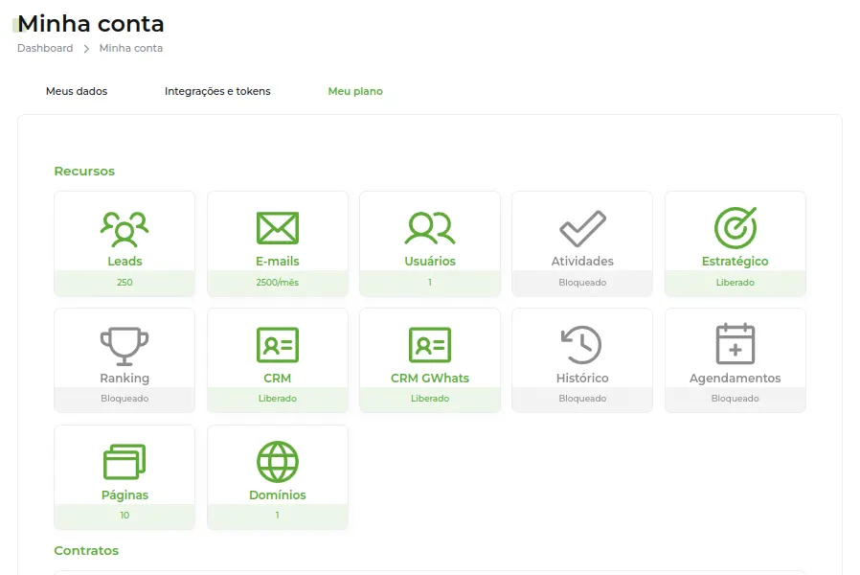Go to Dashboard breadcrumb link
The height and width of the screenshot is (575, 860).
(45, 48)
